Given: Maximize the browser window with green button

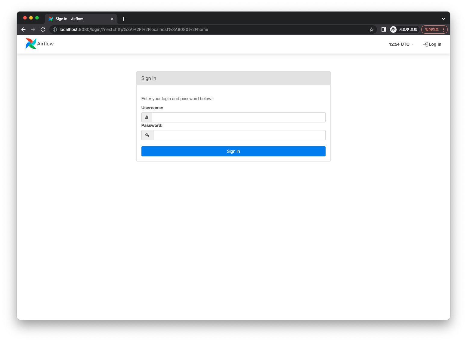Looking at the screenshot, I should (37, 18).
